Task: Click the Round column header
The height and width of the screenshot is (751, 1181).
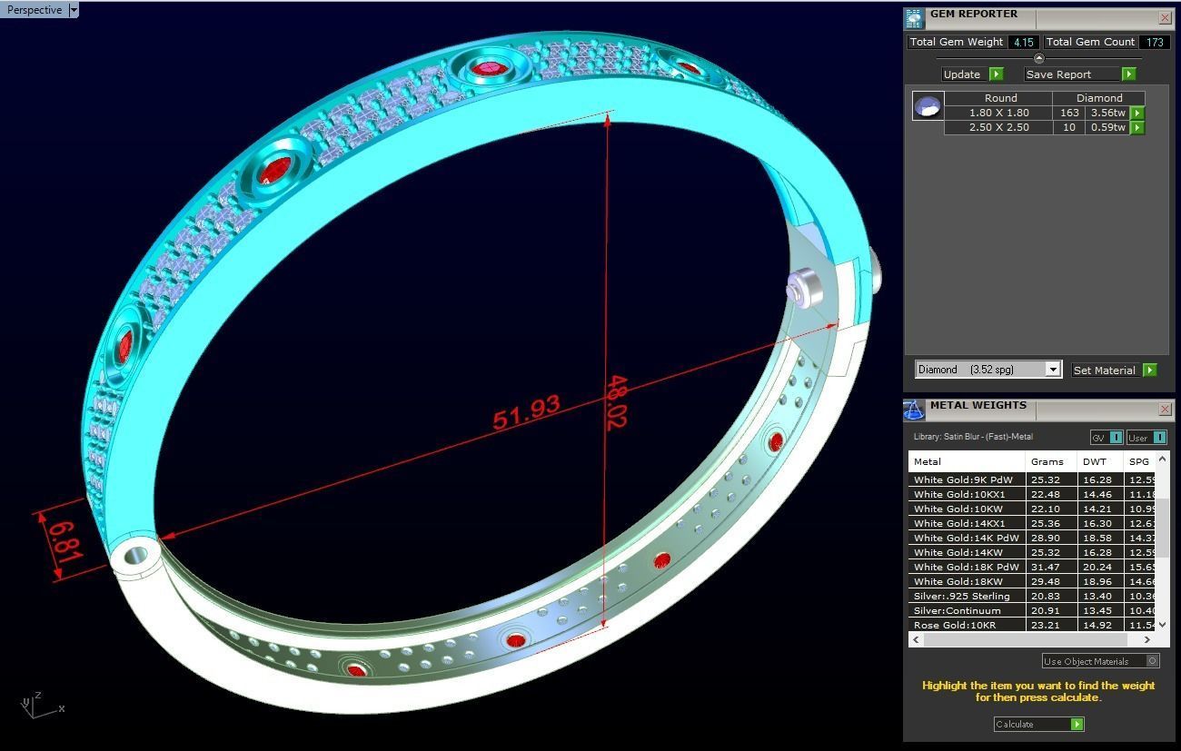Action: coord(999,98)
